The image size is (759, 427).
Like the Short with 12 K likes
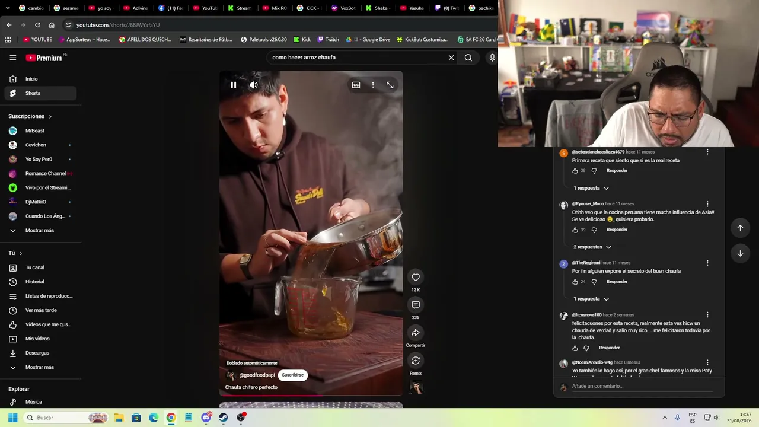(416, 277)
